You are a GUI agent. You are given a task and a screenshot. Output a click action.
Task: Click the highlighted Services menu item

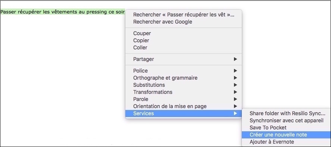click(184, 113)
